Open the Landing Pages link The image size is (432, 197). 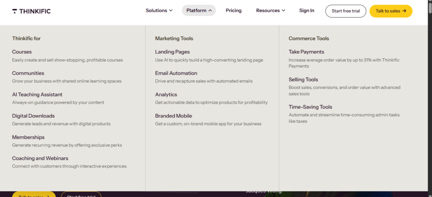(x=173, y=52)
